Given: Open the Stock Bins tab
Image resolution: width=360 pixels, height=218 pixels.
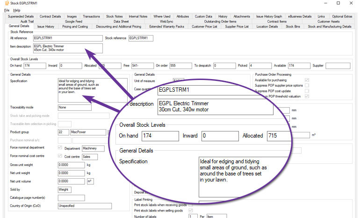Looking at the screenshot, I should tap(293, 27).
